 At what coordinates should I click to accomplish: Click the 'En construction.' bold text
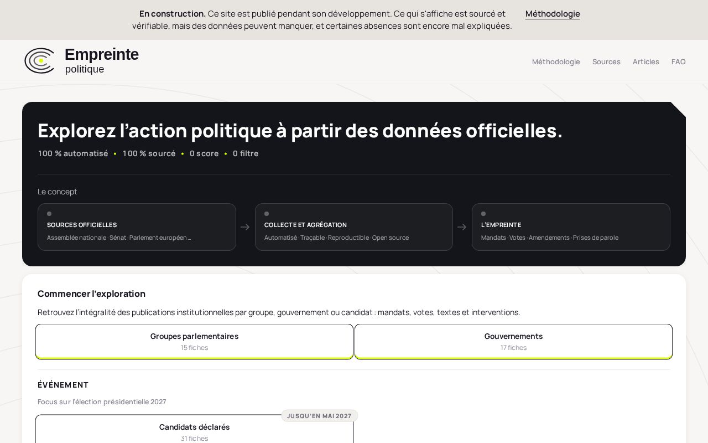point(173,14)
